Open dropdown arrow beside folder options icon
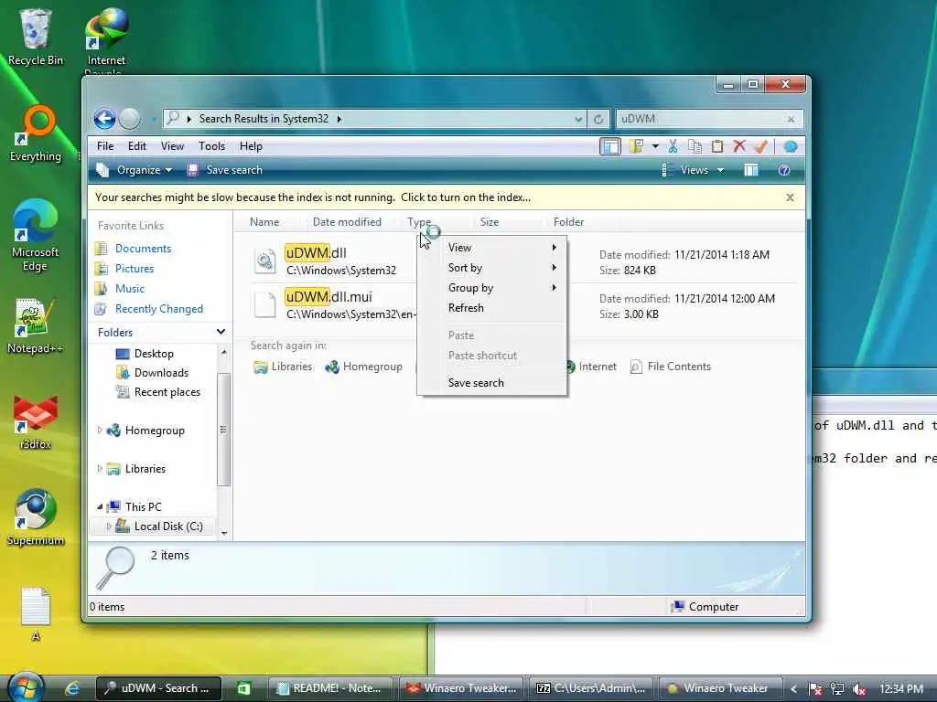The image size is (937, 702). pyautogui.click(x=655, y=146)
